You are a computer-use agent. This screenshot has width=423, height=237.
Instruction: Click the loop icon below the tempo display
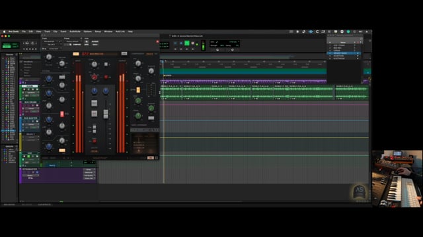tap(217, 50)
